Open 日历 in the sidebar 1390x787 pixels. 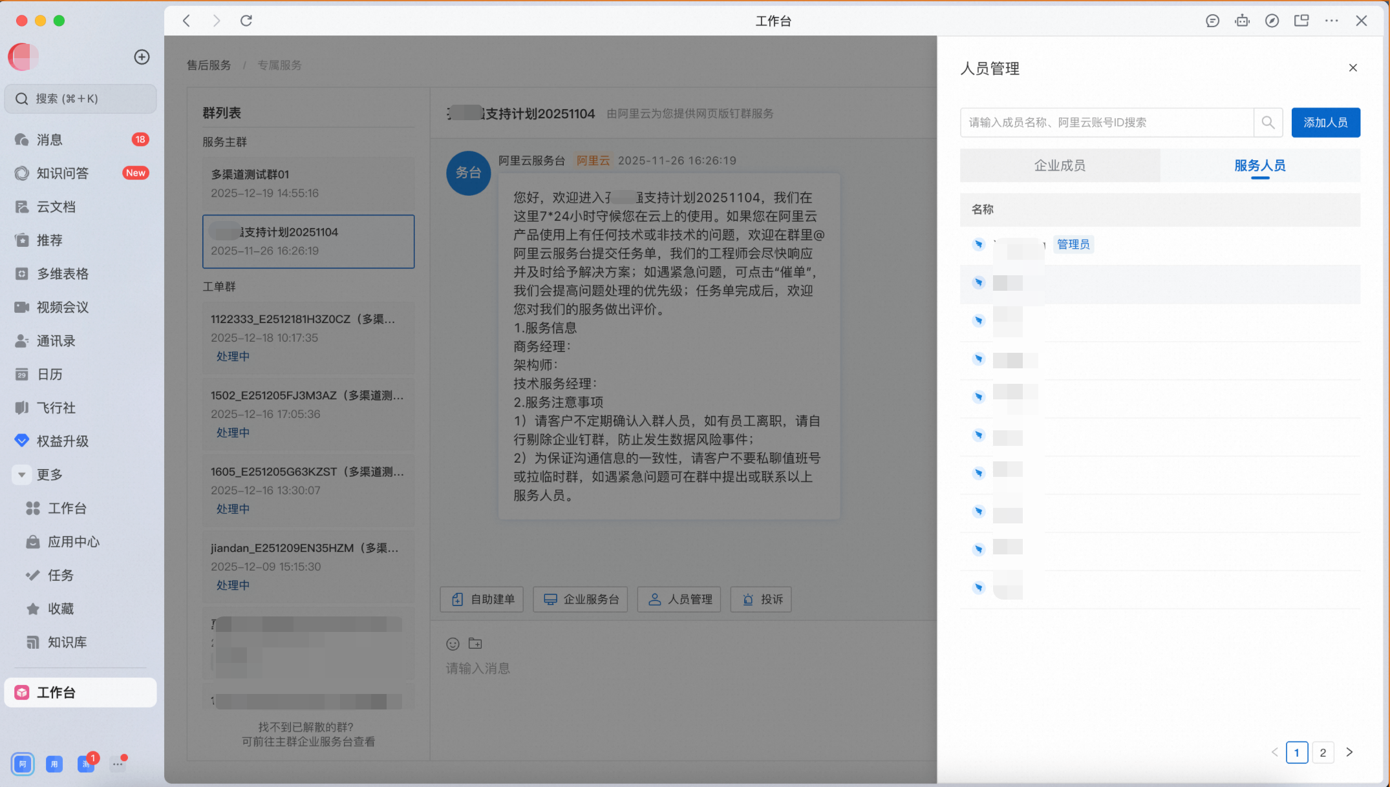tap(50, 374)
